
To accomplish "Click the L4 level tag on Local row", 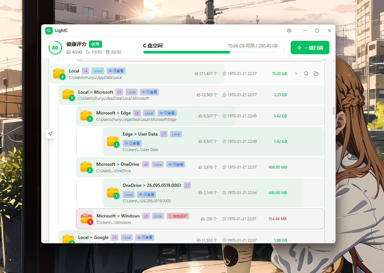I will point(85,71).
